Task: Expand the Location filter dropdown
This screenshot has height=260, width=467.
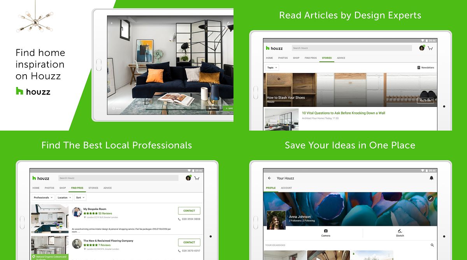Action: point(64,197)
